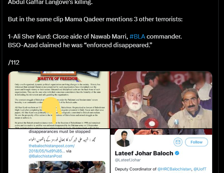Open the thebalochistanpost.com link
Image resolution: width=224 pixels, height=173 pixels.
[x=52, y=148]
